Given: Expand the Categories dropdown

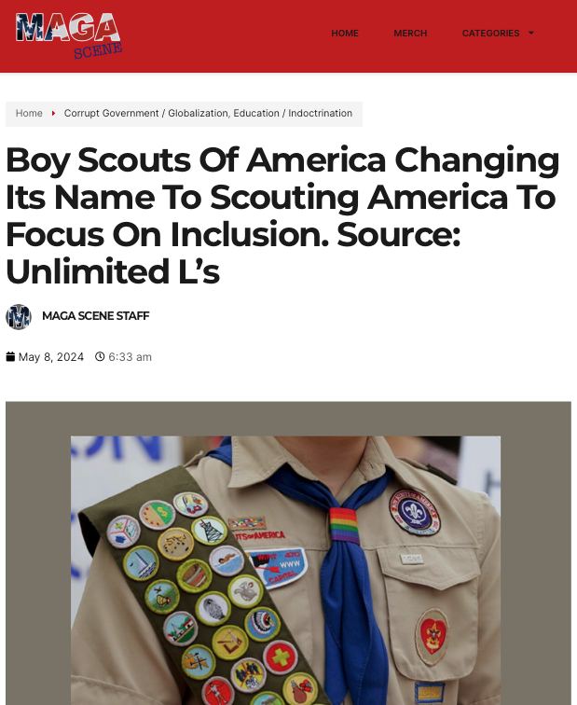Looking at the screenshot, I should pyautogui.click(x=498, y=34).
